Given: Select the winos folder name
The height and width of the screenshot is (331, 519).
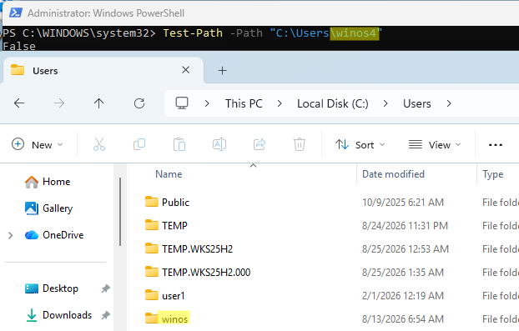Looking at the screenshot, I should (x=174, y=319).
